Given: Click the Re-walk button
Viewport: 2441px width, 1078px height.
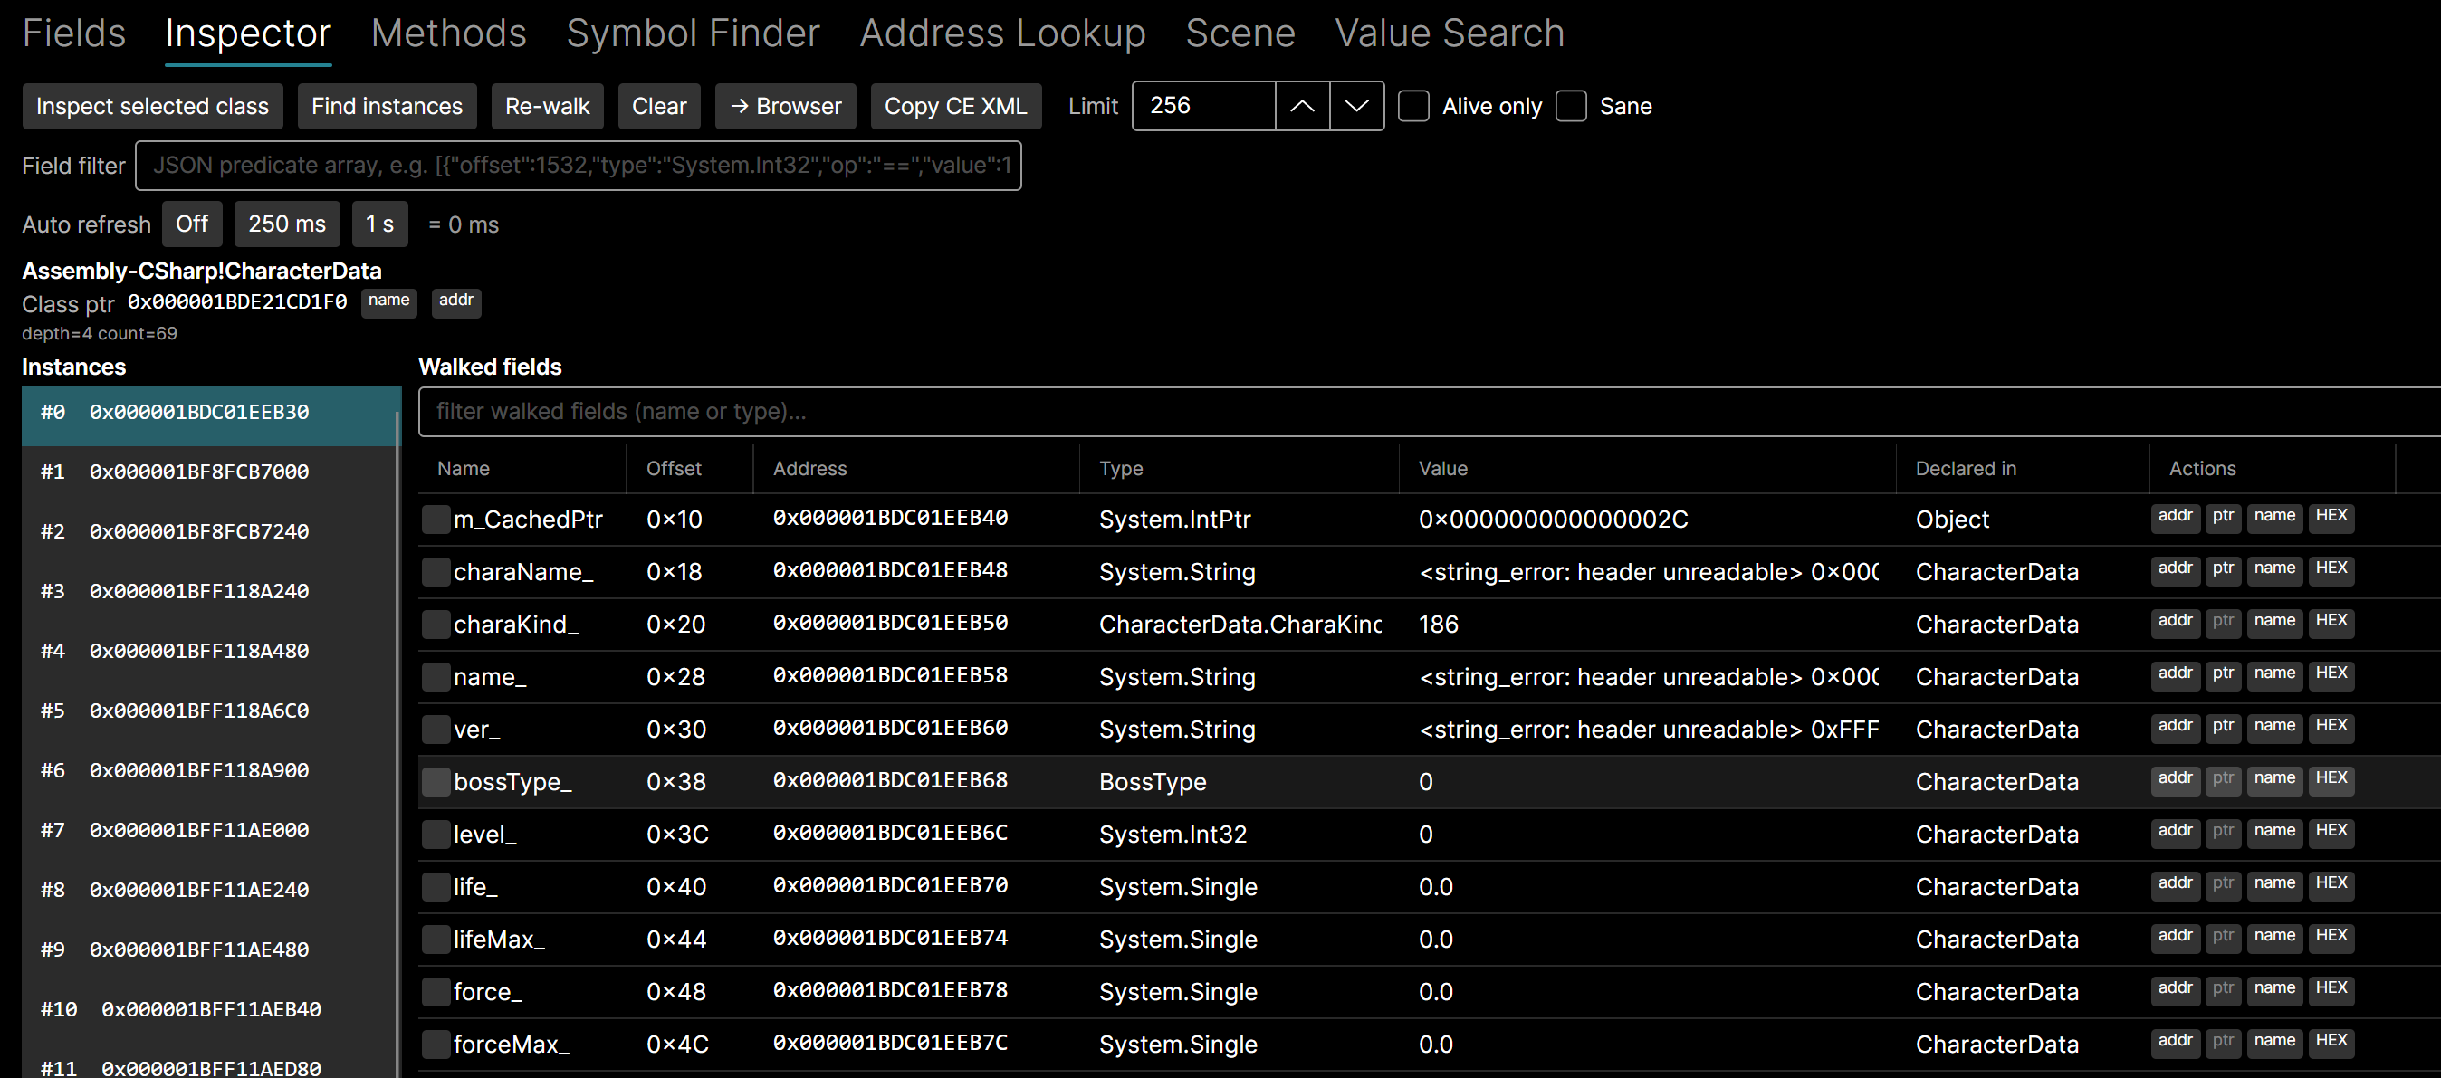Looking at the screenshot, I should [x=548, y=106].
